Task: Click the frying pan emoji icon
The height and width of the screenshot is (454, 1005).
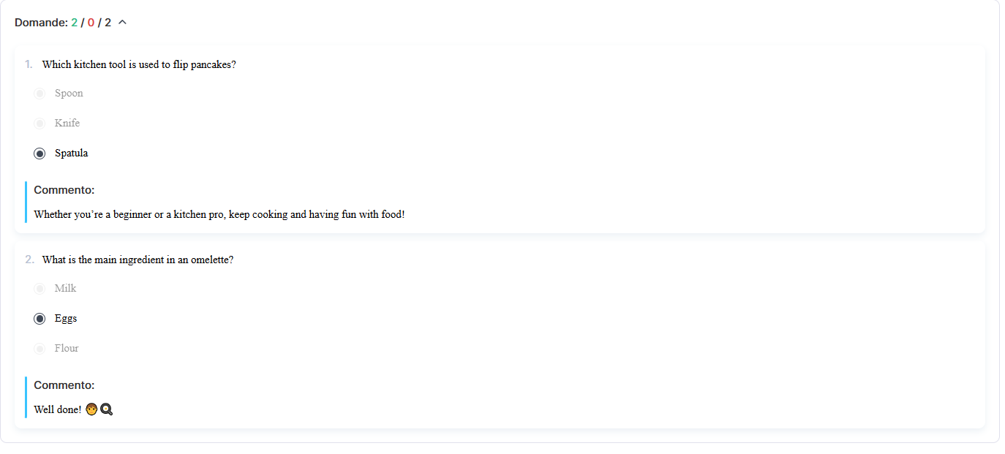Action: [106, 409]
